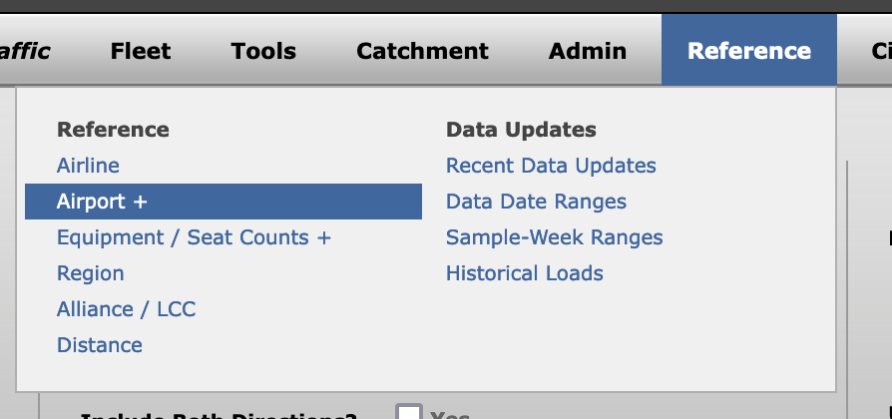Image resolution: width=892 pixels, height=419 pixels.
Task: Open the Airline reference link
Action: click(x=88, y=166)
